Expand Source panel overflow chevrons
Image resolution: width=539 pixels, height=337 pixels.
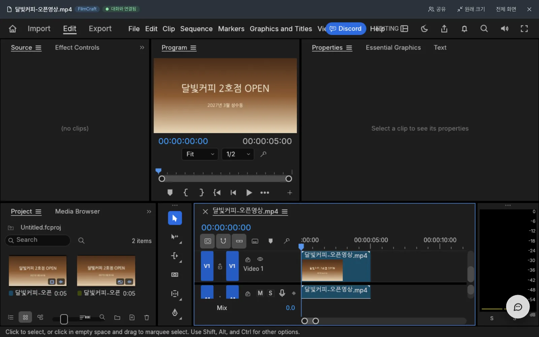tap(142, 48)
